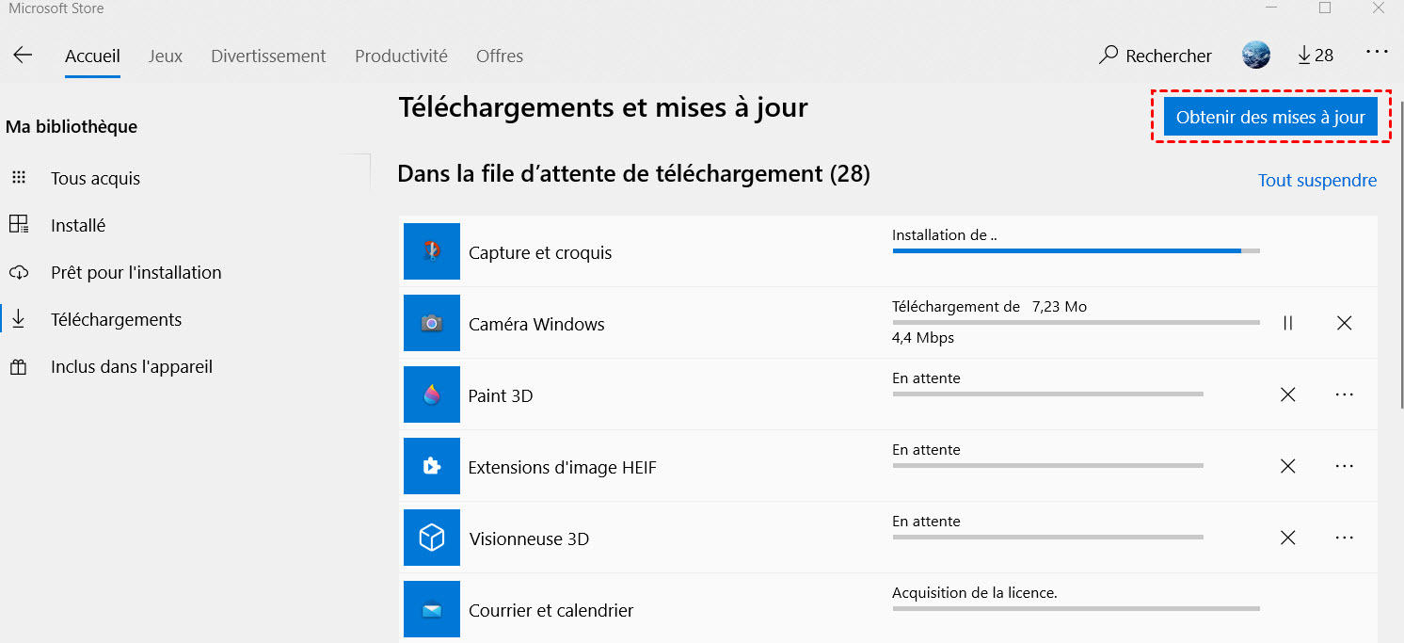Screen dimensions: 1404x643
Task: Cancel the Visionneuse 3D download
Action: [1288, 538]
